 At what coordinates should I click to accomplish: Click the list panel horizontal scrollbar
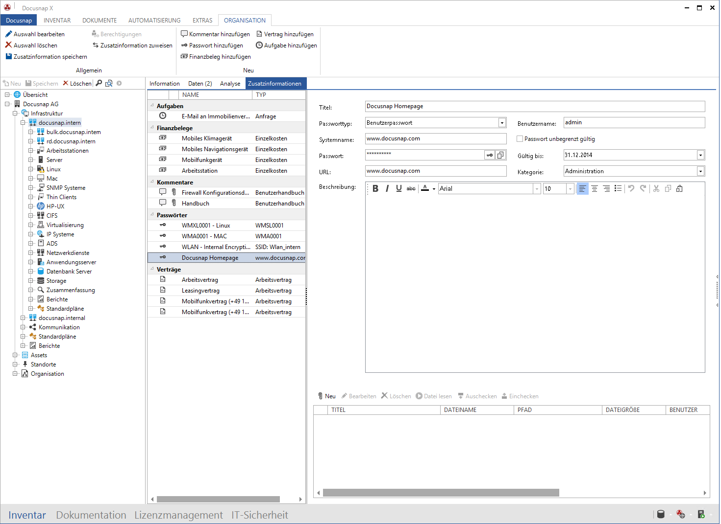pos(218,499)
